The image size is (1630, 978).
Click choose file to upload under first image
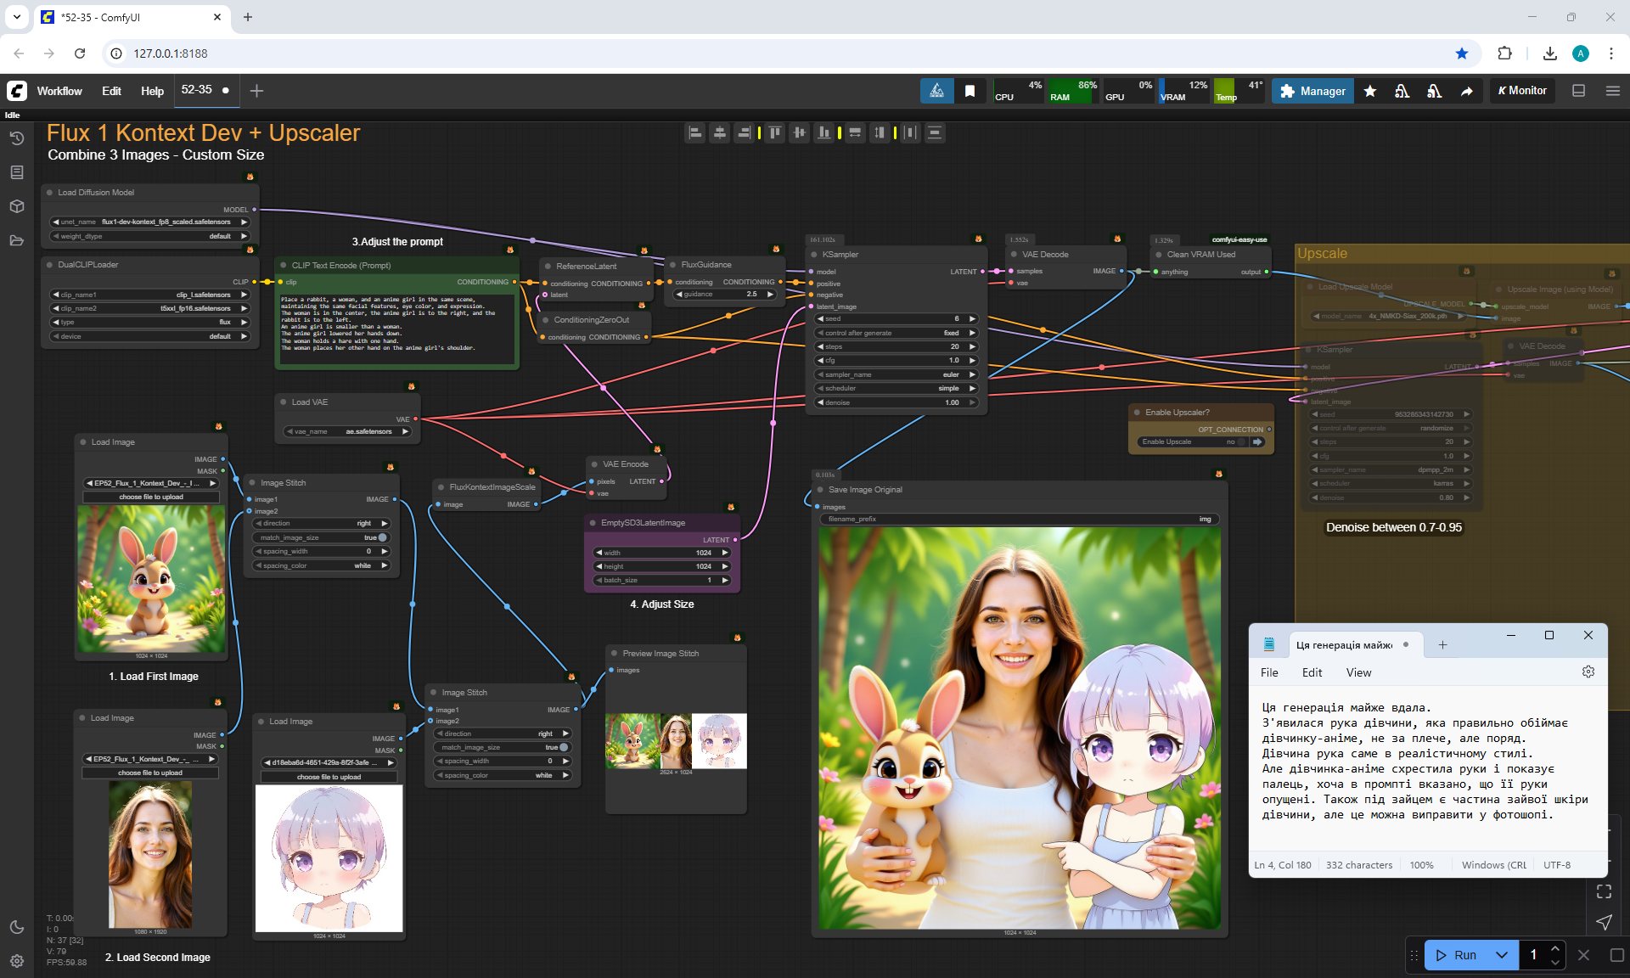pyautogui.click(x=151, y=497)
